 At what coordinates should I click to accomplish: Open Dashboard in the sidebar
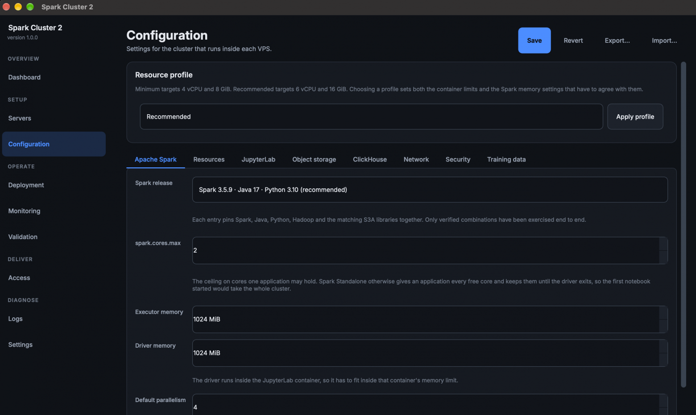[54, 78]
